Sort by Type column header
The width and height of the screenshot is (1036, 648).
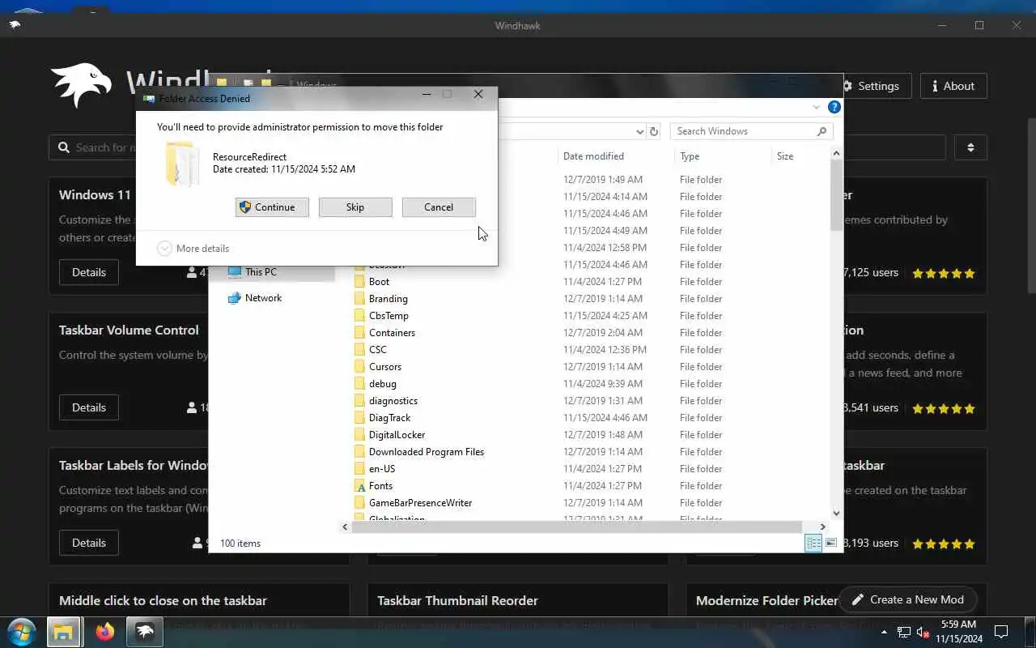point(690,156)
